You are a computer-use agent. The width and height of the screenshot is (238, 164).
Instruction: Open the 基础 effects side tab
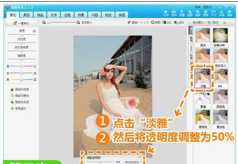click(x=191, y=39)
